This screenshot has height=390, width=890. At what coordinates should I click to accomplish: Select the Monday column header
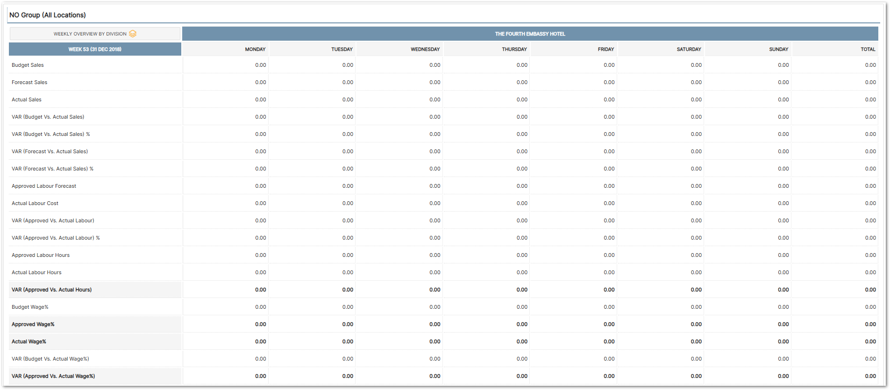[x=255, y=49]
